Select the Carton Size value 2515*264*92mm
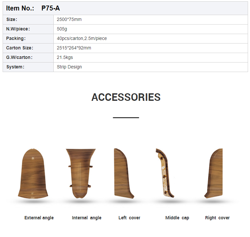Screen dimensions: 250x237 74,48
